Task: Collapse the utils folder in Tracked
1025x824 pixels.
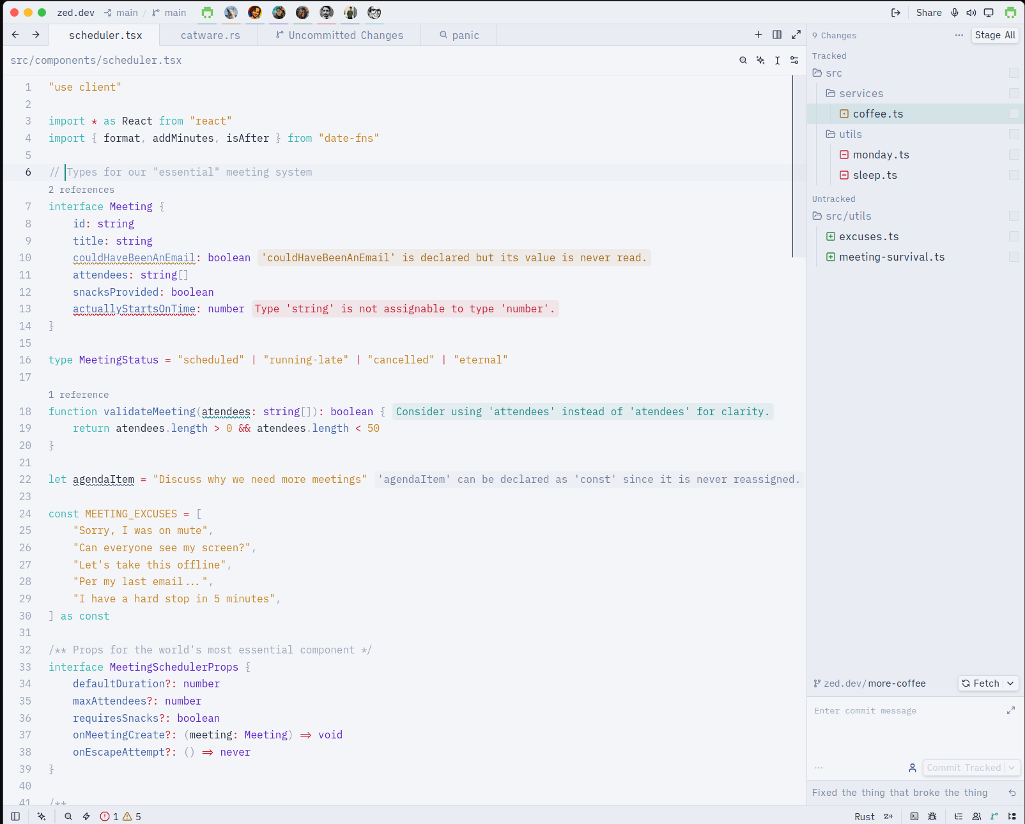Action: point(844,134)
